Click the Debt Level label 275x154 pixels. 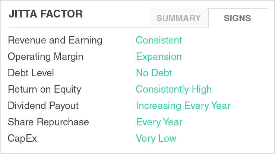point(31,73)
